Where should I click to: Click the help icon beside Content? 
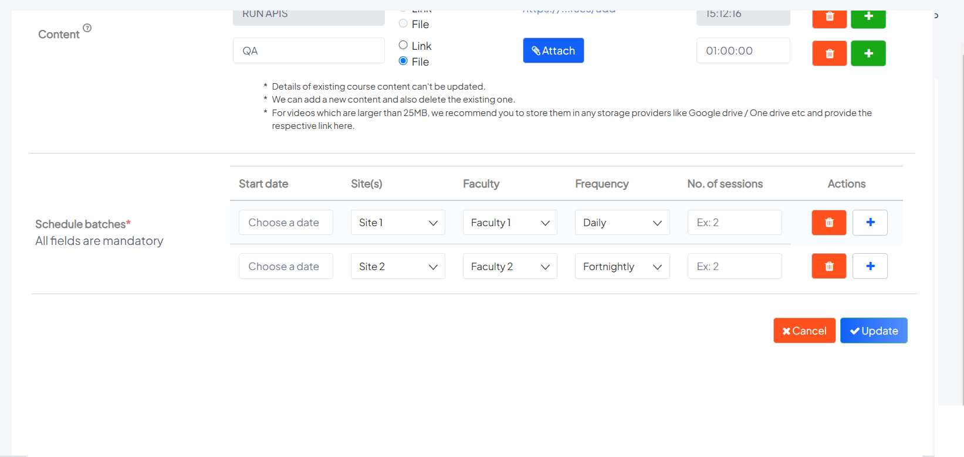coord(87,28)
